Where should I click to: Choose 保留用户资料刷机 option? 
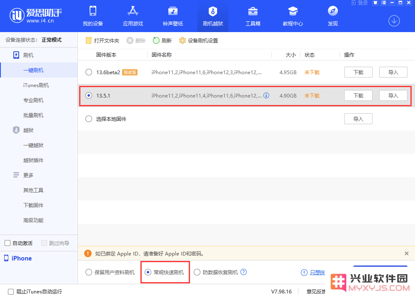click(89, 272)
